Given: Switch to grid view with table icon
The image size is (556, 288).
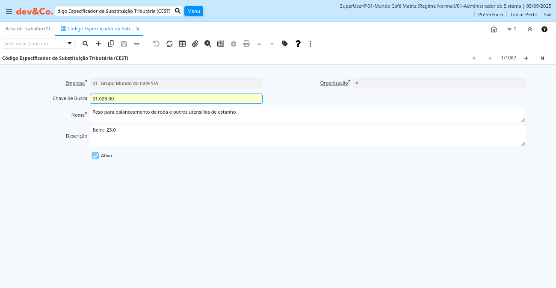Looking at the screenshot, I should coord(182,44).
